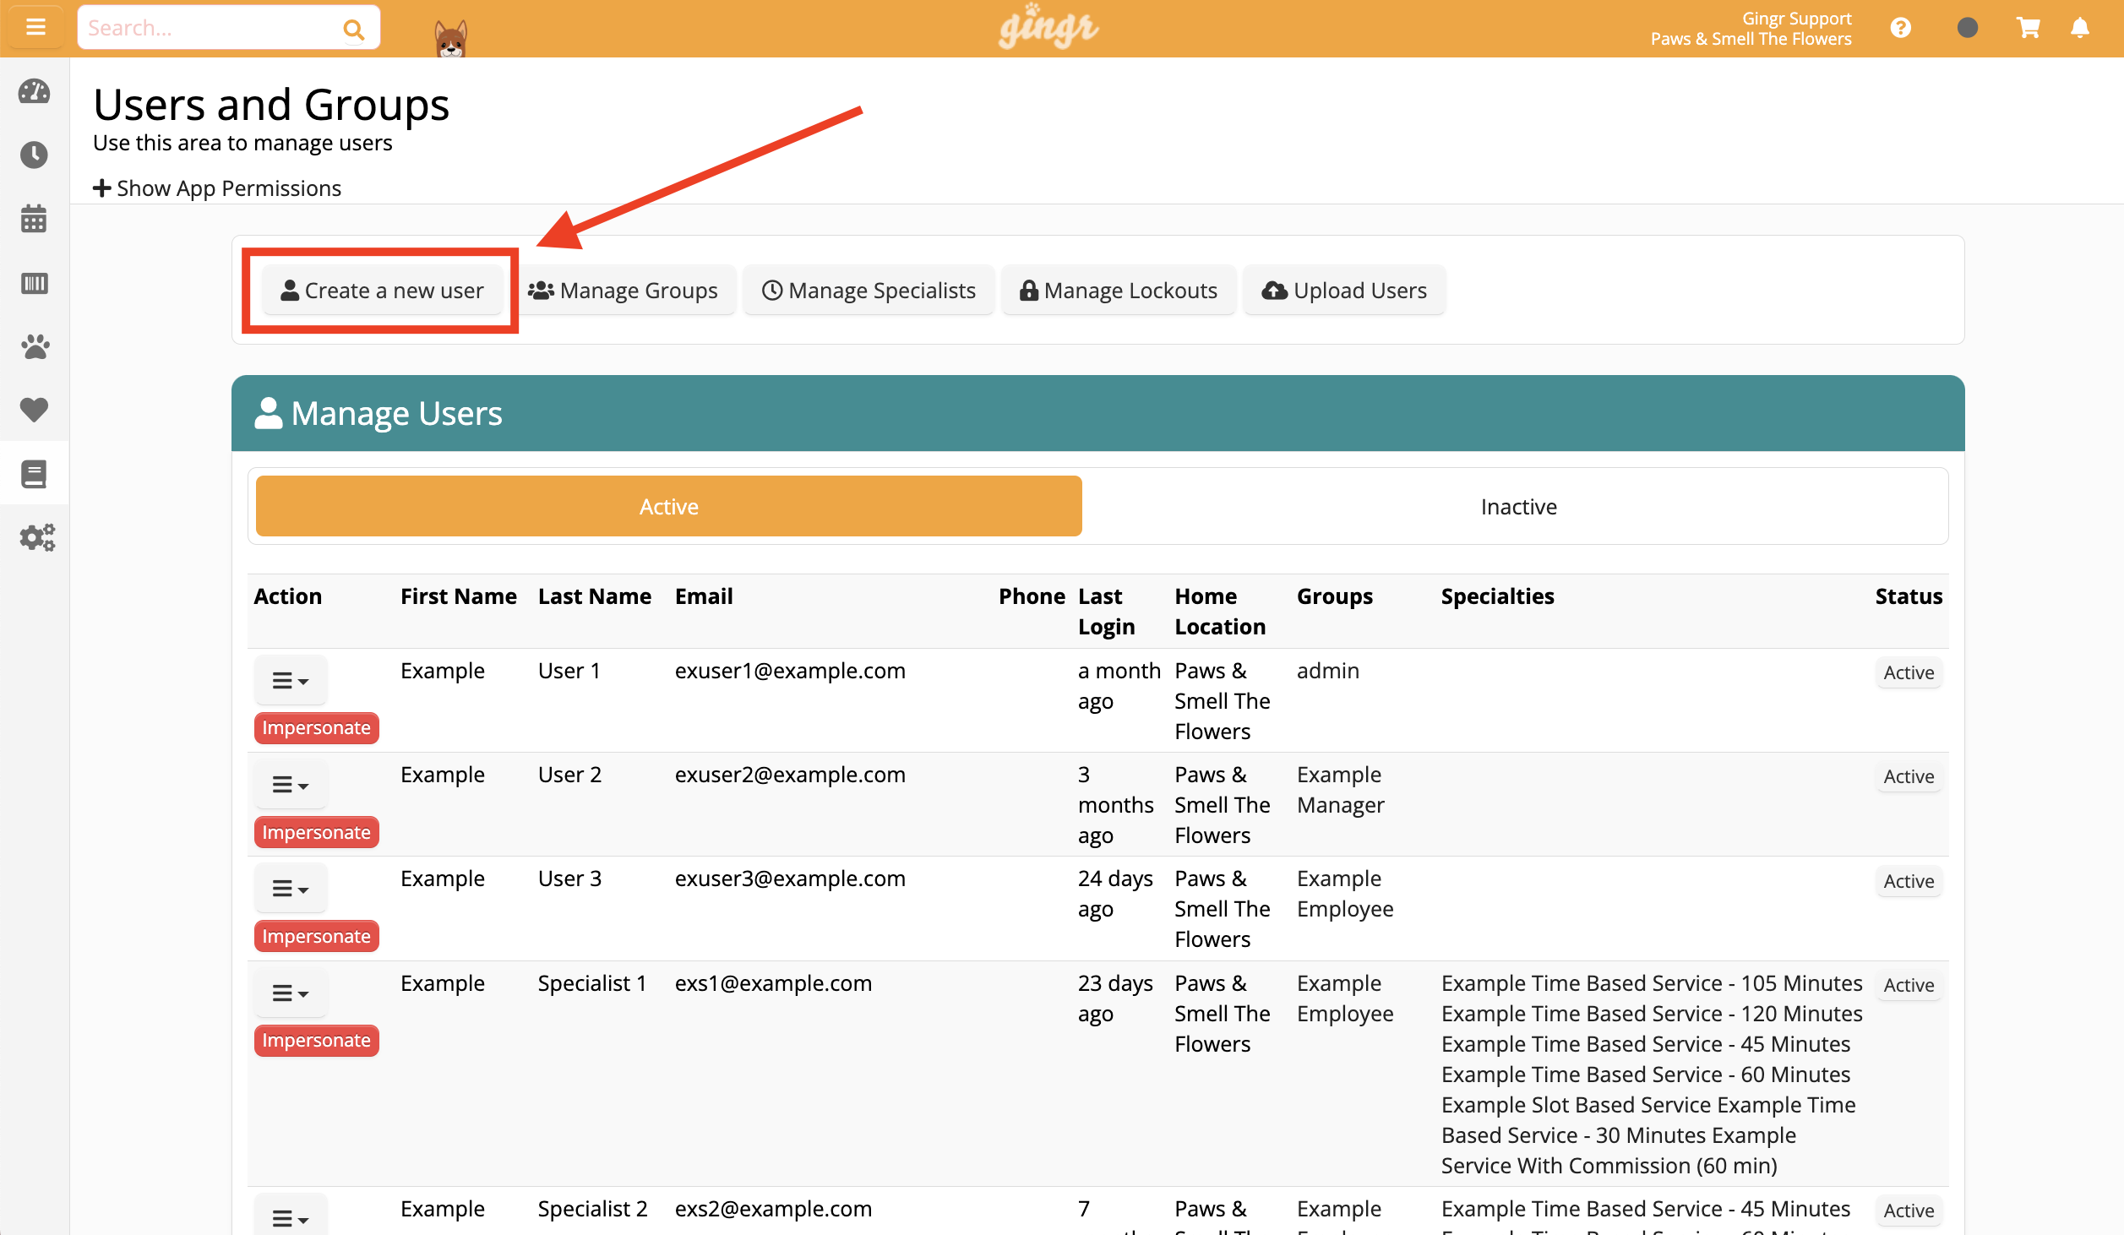2124x1235 pixels.
Task: Impersonate Example User 3
Action: (x=316, y=937)
